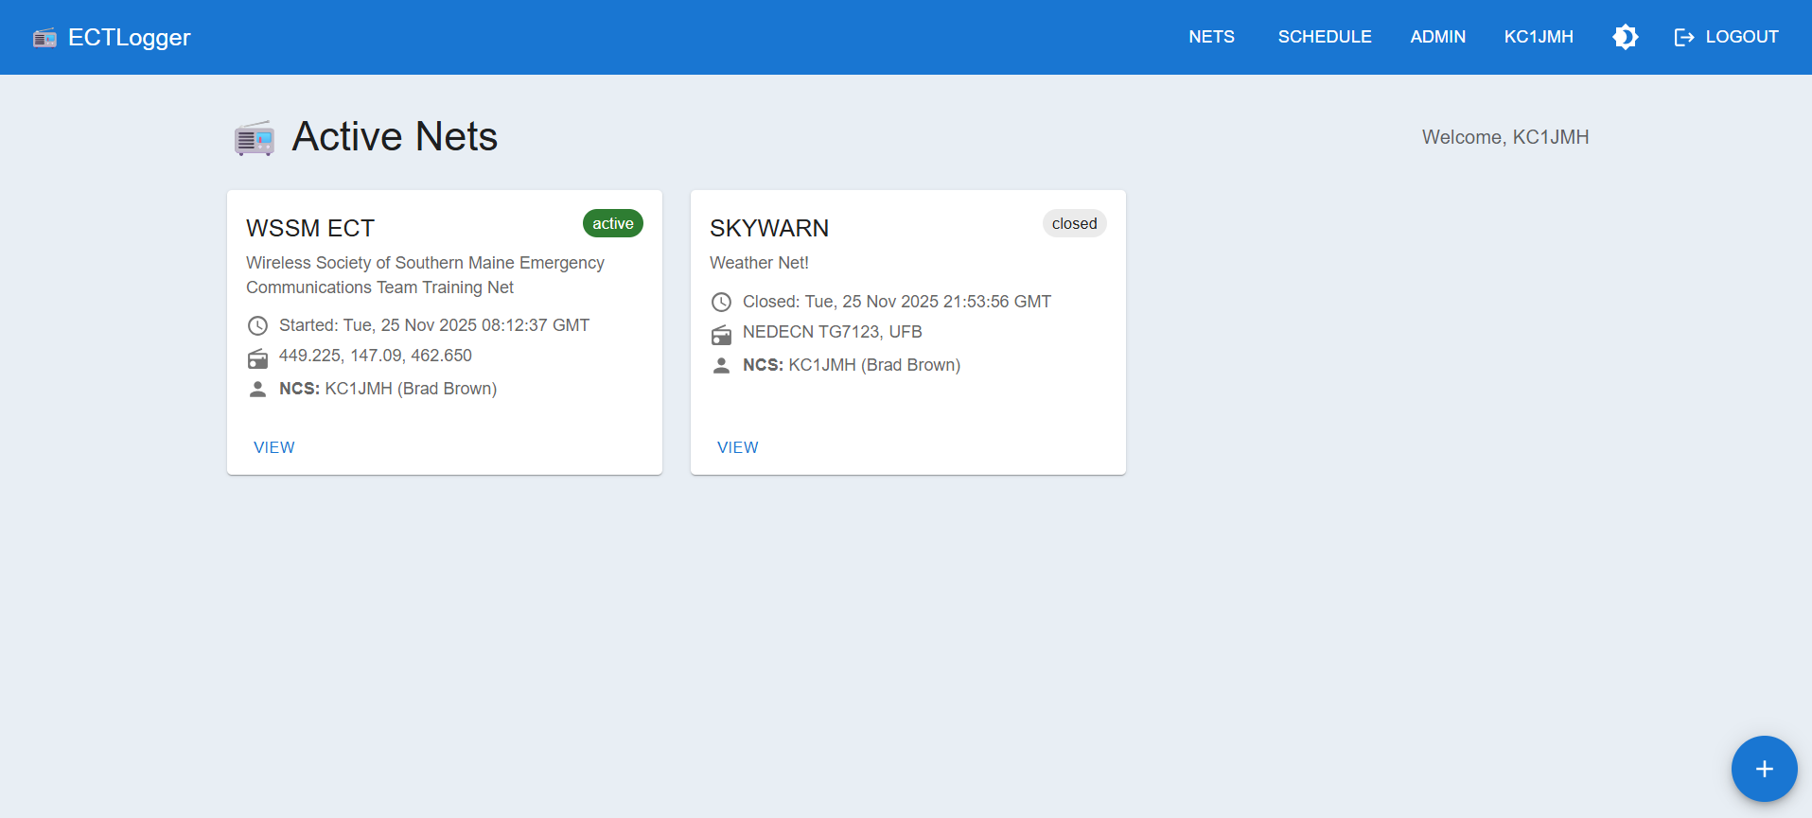
Task: Click the ECTLogger radio logo icon
Action: coord(44,38)
